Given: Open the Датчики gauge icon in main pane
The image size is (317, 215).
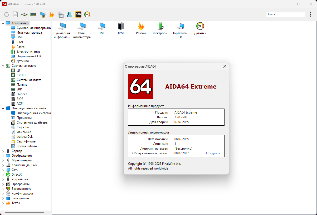Looking at the screenshot, I should pyautogui.click(x=200, y=28).
